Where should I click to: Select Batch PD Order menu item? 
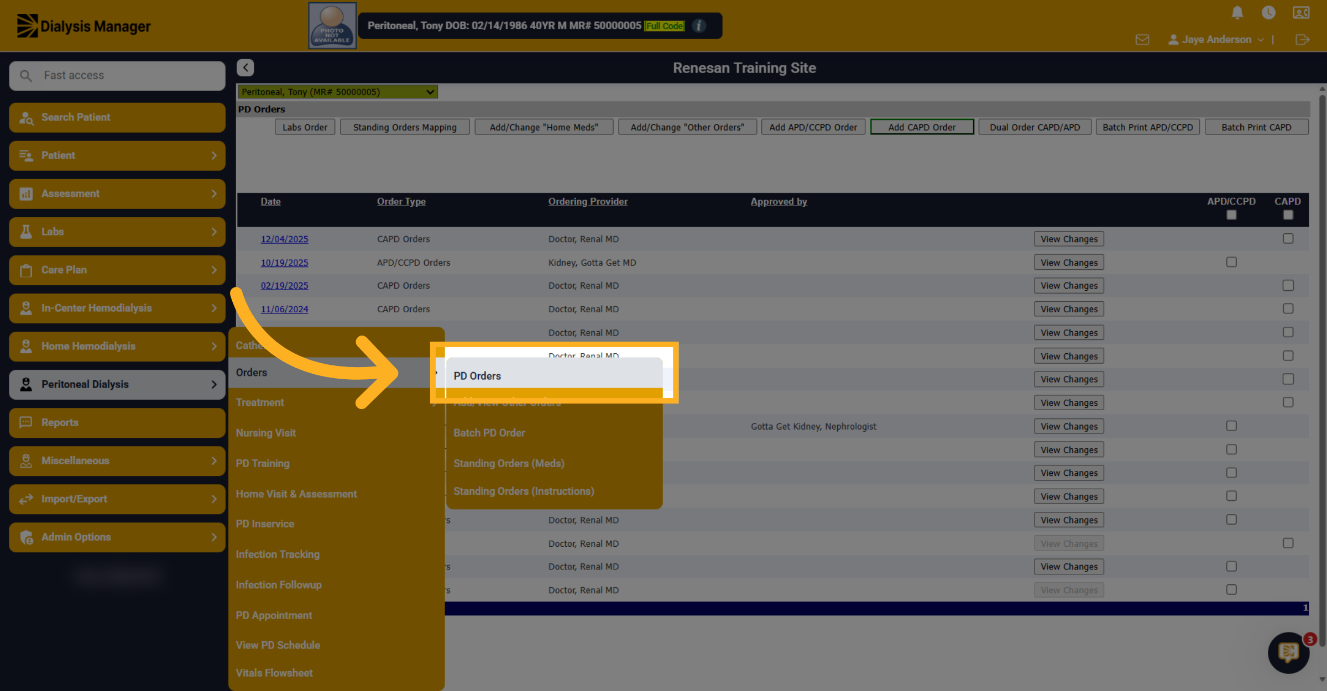pyautogui.click(x=554, y=433)
